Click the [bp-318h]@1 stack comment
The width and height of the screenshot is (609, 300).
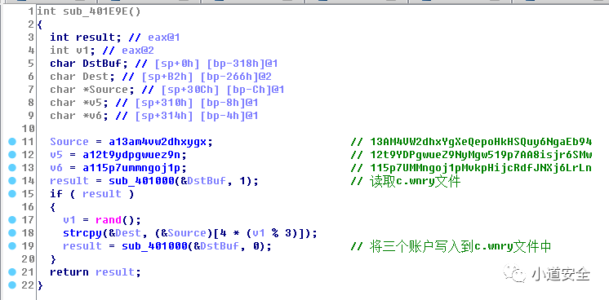click(x=242, y=64)
